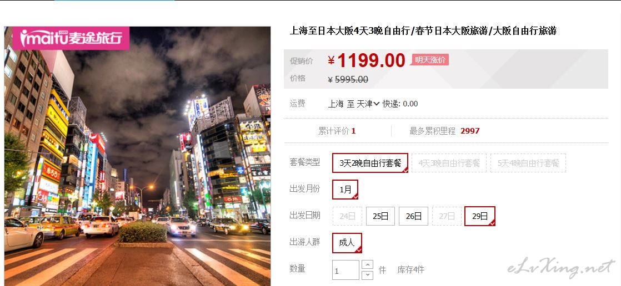This screenshot has width=621, height=286.
Task: Select departure month 1月
Action: (345, 190)
